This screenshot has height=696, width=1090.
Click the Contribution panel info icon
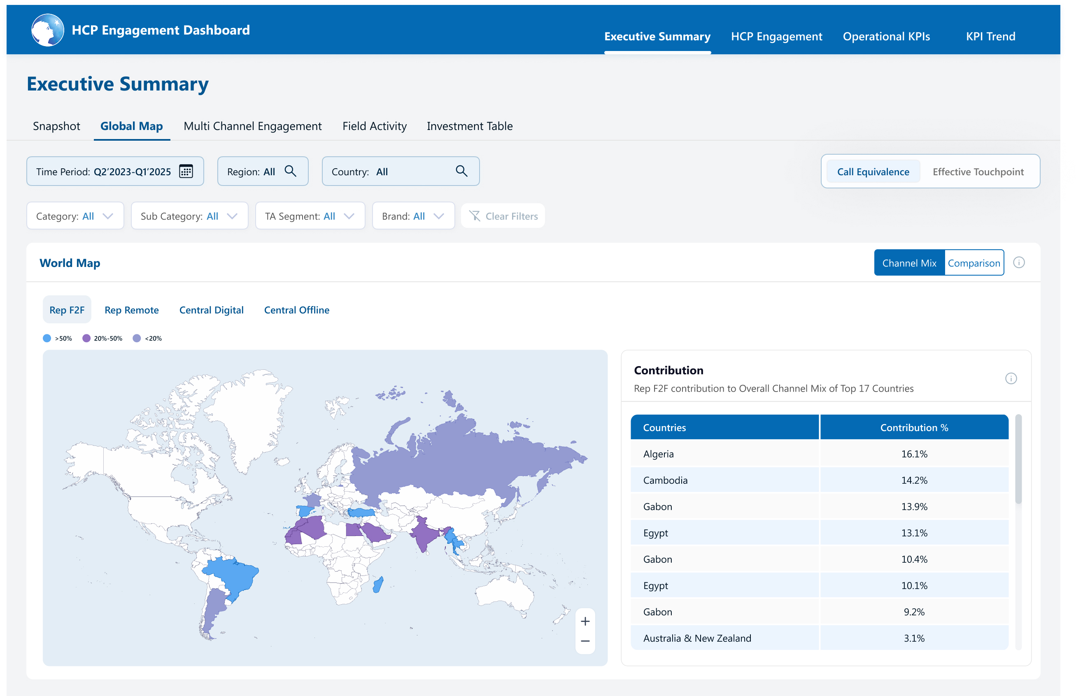point(1011,378)
